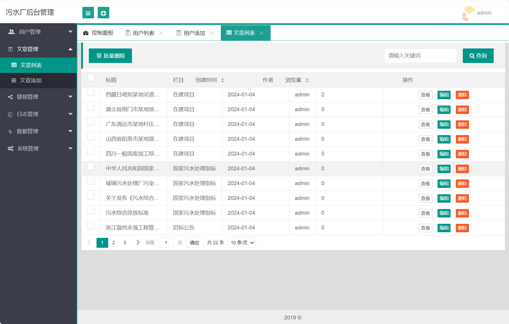
Task: Check the row for 西藏日喀则某地河道 article
Action: pos(91,93)
